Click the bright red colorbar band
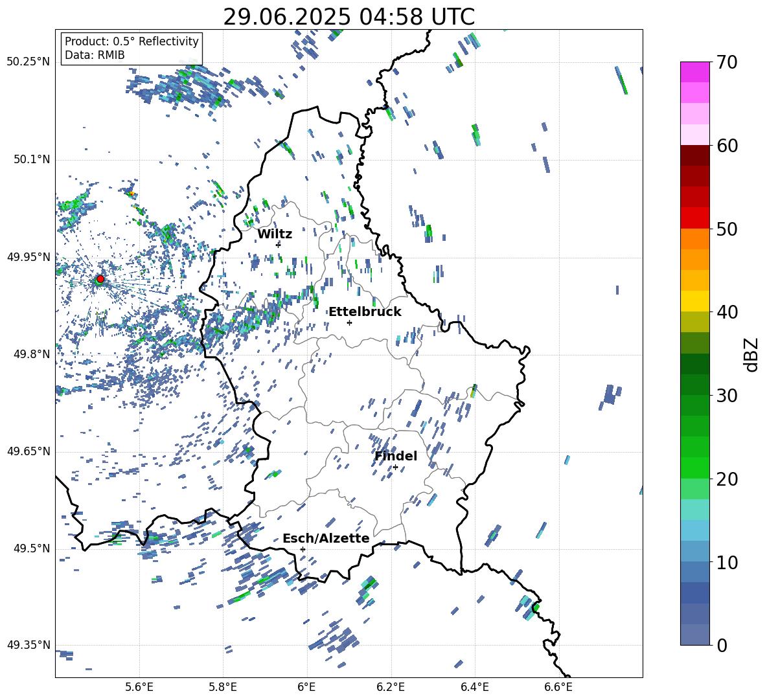This screenshot has width=767, height=700. (695, 218)
